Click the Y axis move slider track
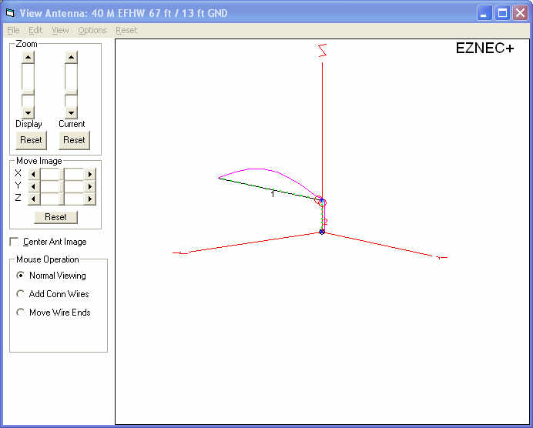Image resolution: width=533 pixels, height=428 pixels. pyautogui.click(x=62, y=187)
